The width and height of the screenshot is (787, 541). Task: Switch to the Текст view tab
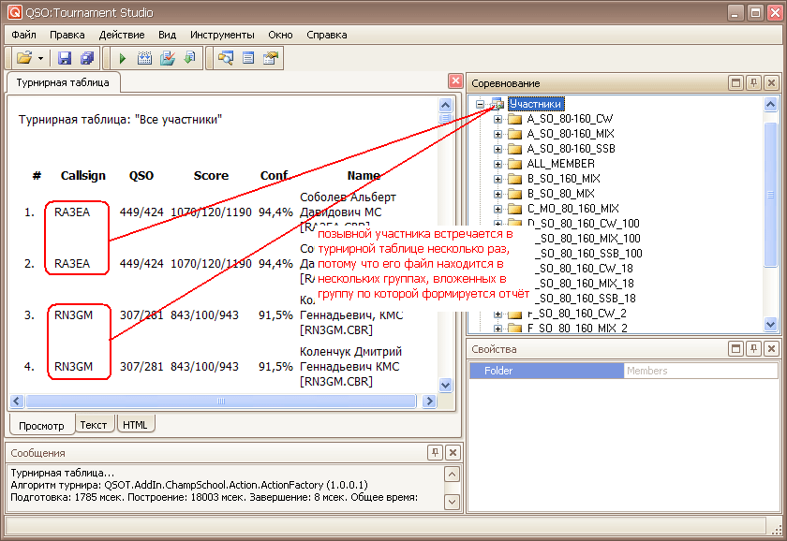(93, 425)
